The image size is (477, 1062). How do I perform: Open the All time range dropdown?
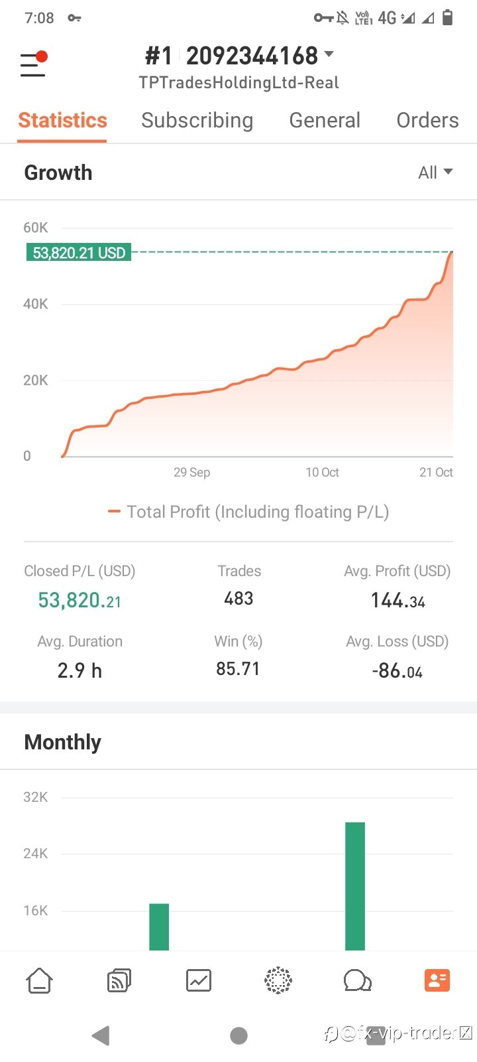coord(435,173)
